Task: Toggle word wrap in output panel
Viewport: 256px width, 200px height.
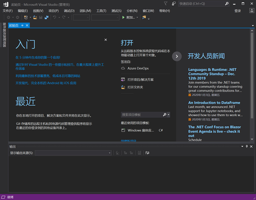Action: point(147,153)
